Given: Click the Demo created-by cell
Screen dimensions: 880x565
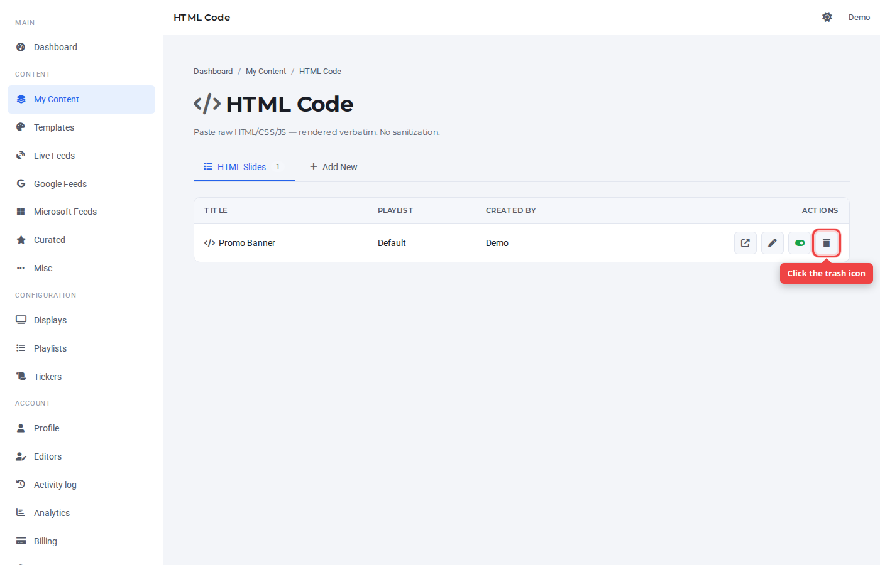Looking at the screenshot, I should tap(497, 243).
